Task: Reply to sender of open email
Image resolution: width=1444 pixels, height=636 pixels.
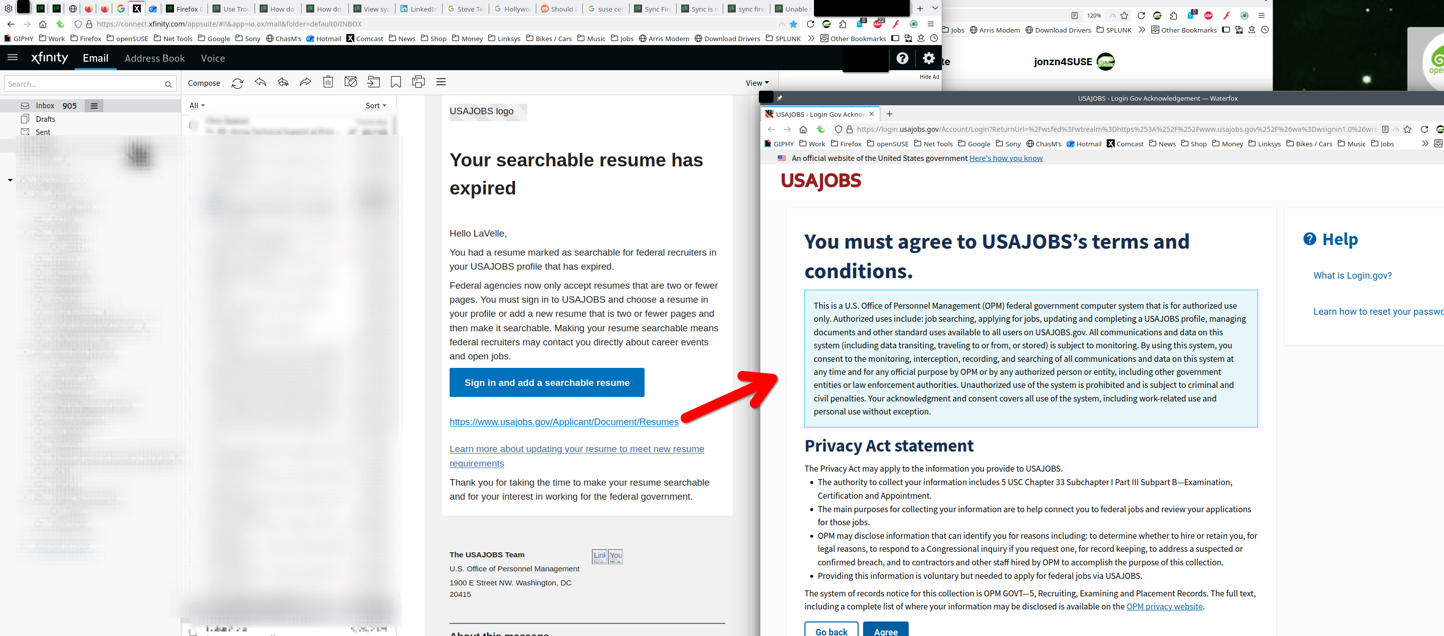Action: click(260, 82)
